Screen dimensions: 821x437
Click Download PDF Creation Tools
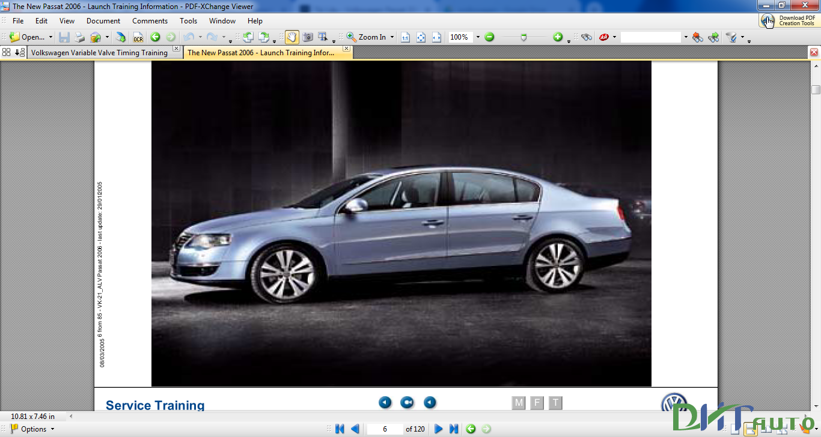795,20
